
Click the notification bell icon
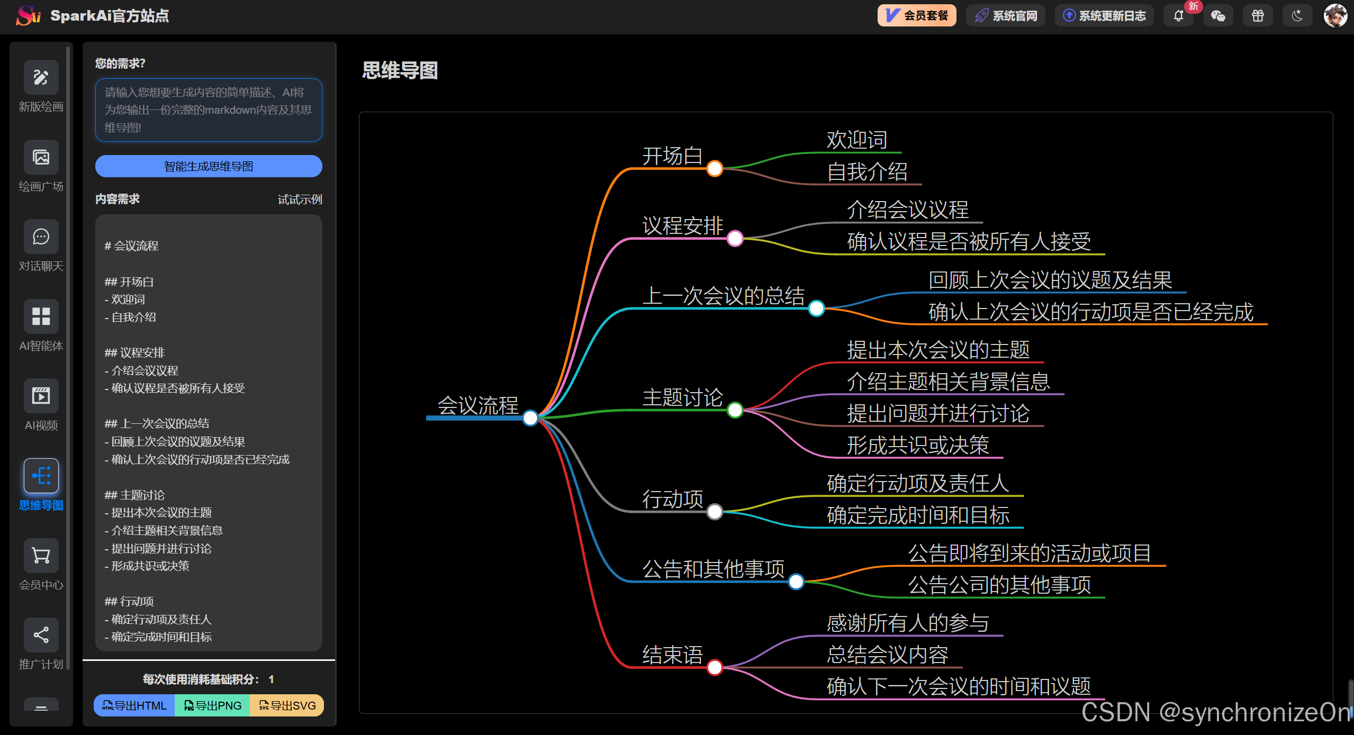[x=1178, y=16]
